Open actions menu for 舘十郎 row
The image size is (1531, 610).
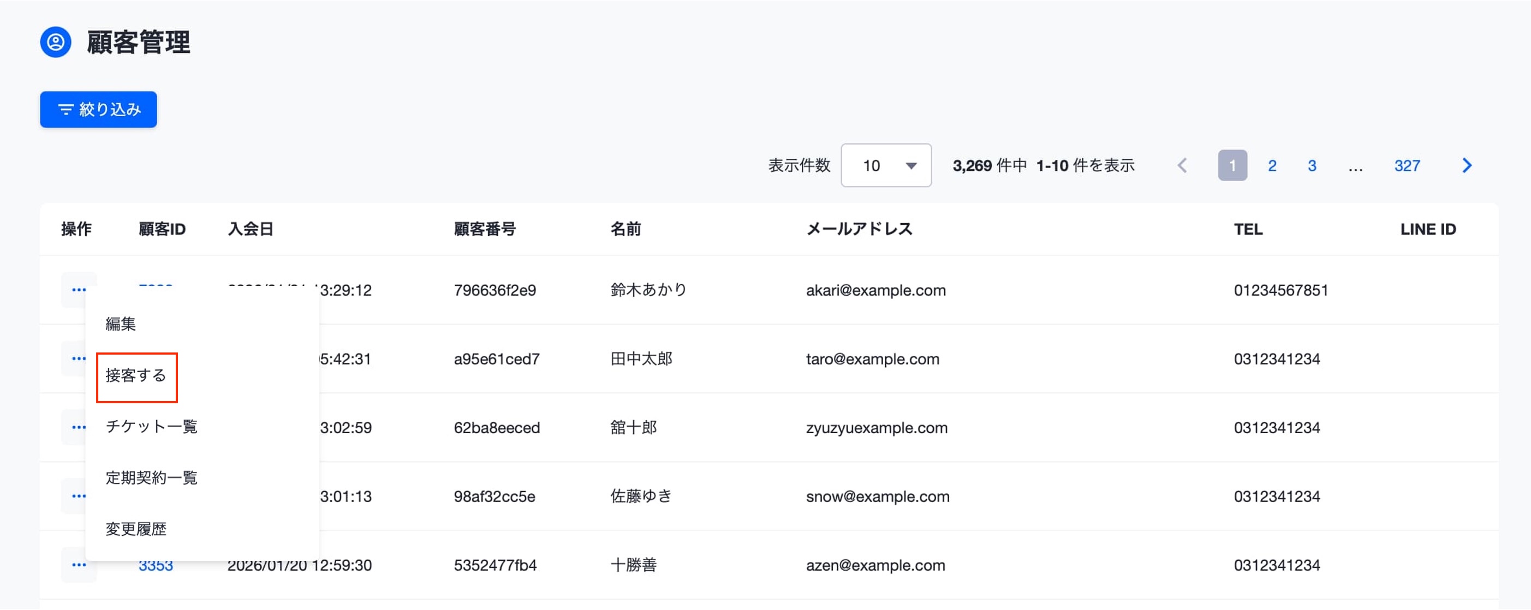point(74,428)
